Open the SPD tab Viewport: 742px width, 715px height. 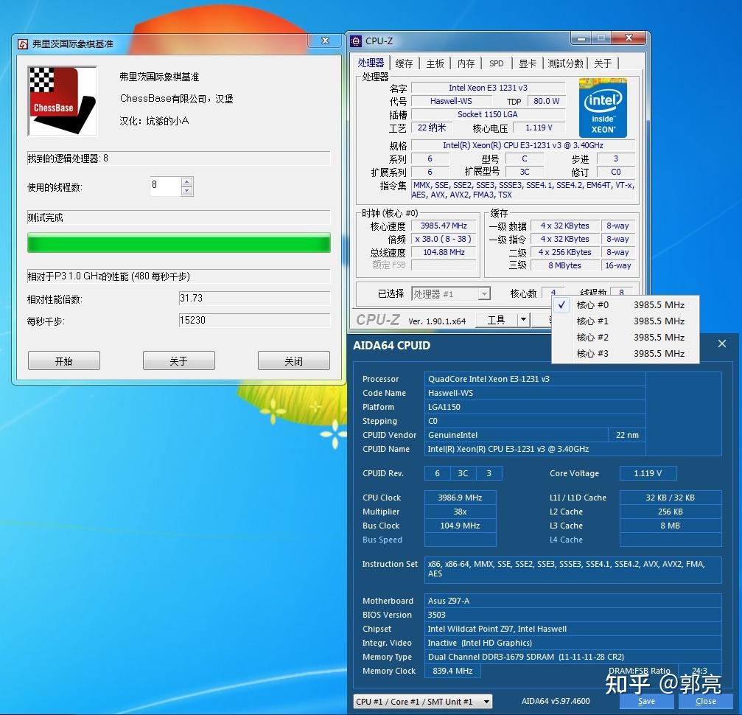click(496, 63)
